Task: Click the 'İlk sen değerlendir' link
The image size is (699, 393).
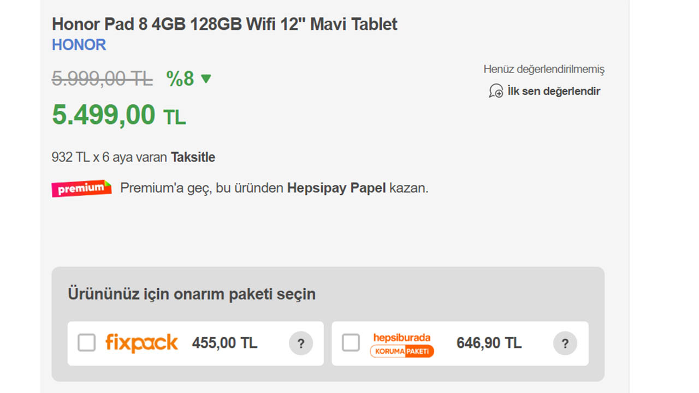Action: 553,91
